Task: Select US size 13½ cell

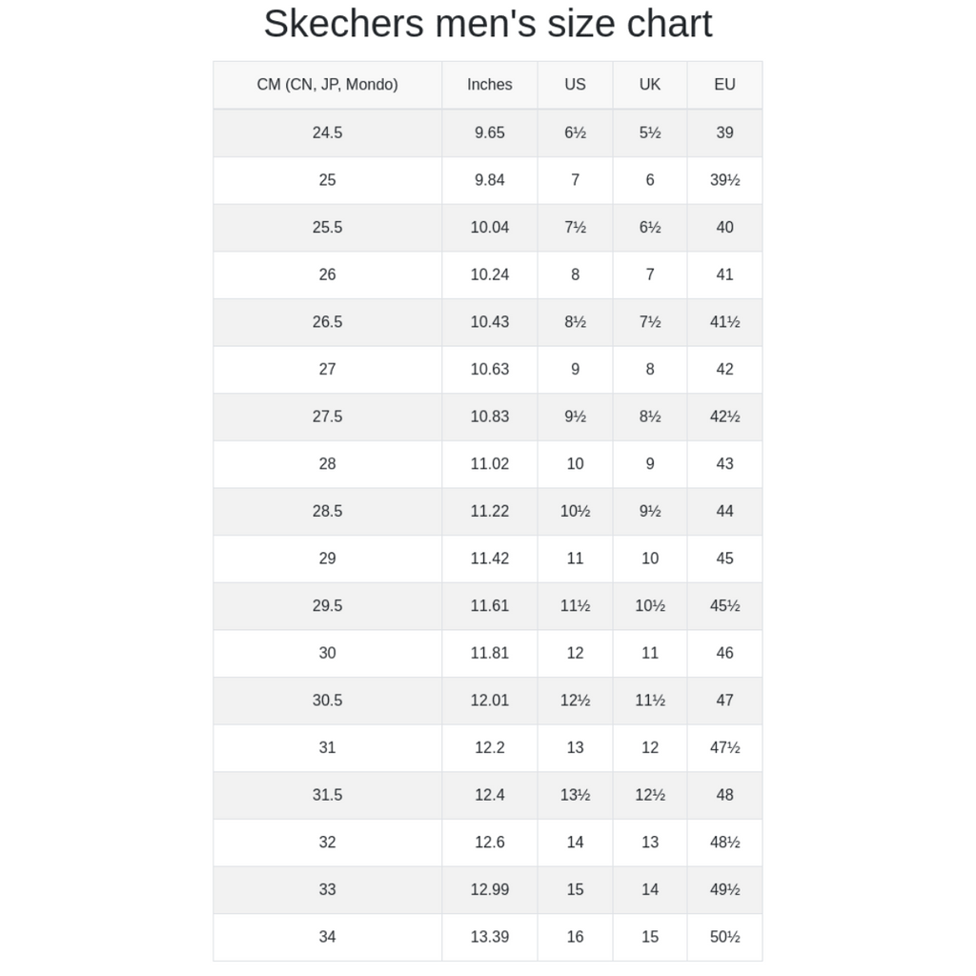Action: [575, 795]
